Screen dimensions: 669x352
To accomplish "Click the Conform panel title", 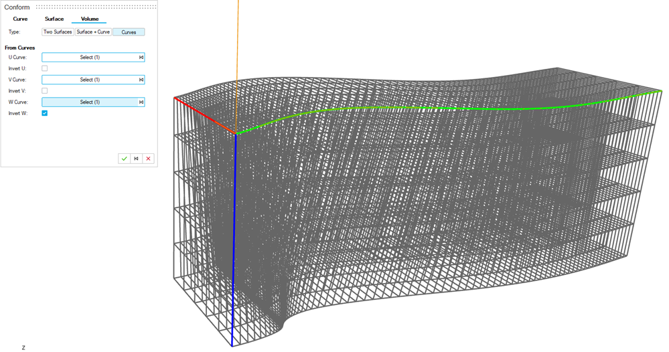I will pyautogui.click(x=17, y=7).
